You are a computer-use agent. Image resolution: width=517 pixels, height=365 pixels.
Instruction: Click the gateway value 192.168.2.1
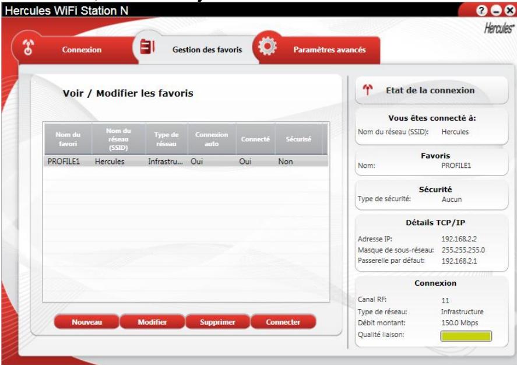(x=459, y=261)
